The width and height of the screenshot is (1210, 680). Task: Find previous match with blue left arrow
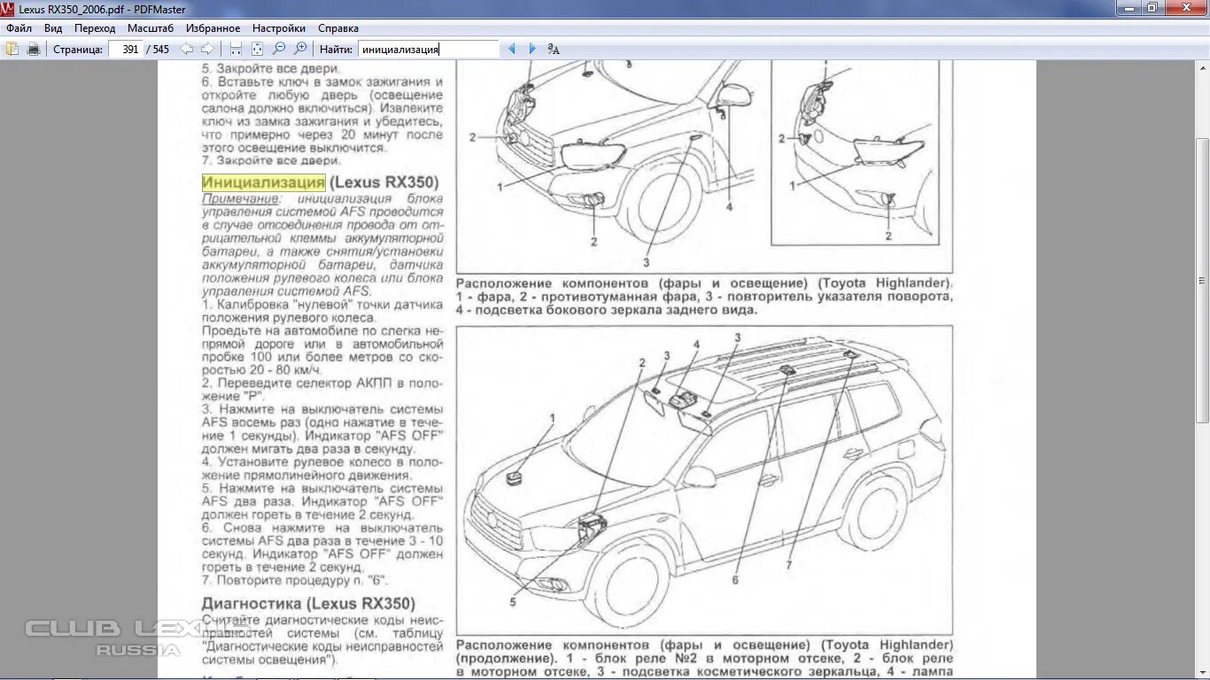pyautogui.click(x=512, y=49)
